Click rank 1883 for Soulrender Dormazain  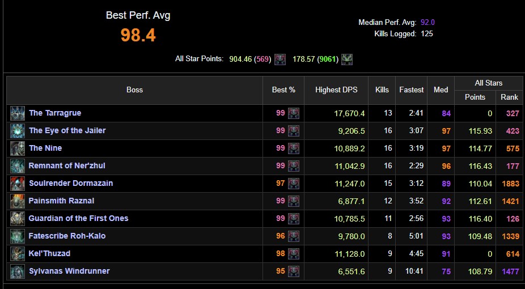pos(511,184)
